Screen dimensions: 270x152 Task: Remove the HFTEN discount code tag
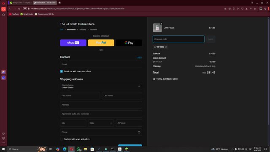coord(166,47)
